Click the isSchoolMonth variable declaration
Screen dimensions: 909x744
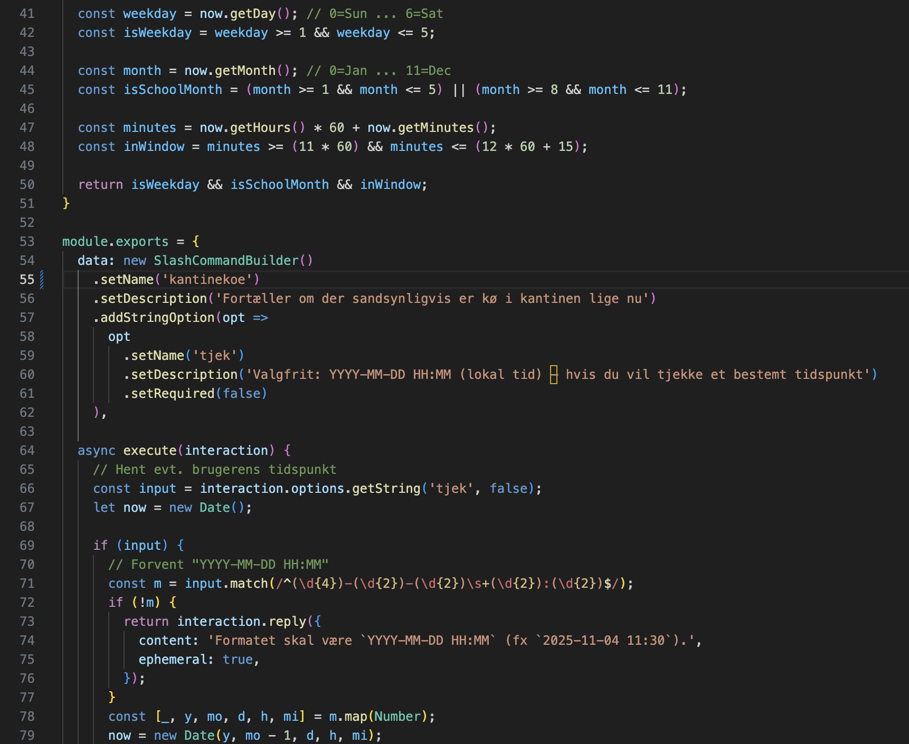(x=173, y=90)
